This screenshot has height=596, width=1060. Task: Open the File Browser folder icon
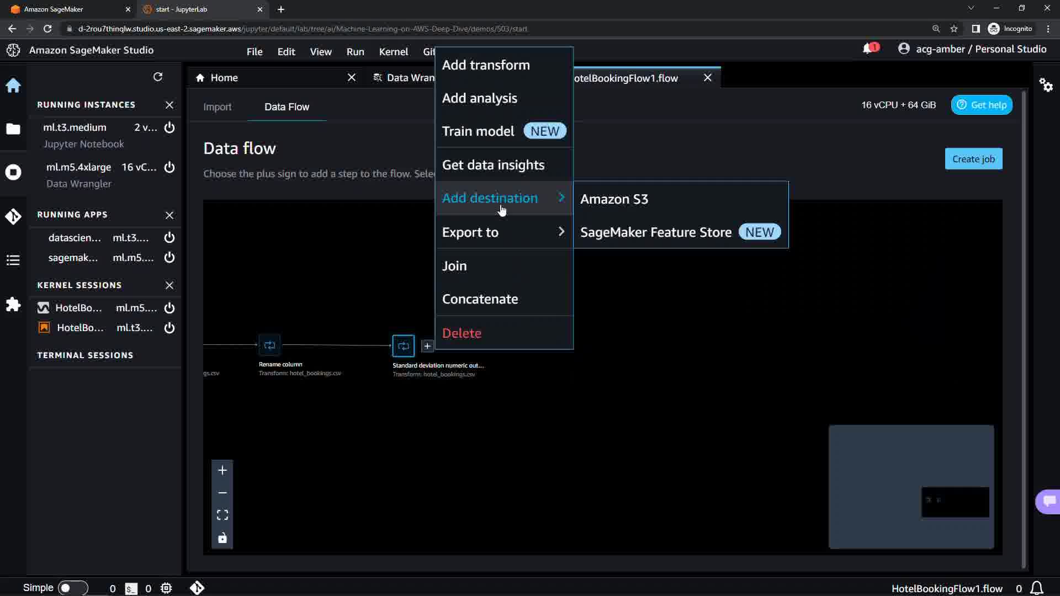(13, 129)
